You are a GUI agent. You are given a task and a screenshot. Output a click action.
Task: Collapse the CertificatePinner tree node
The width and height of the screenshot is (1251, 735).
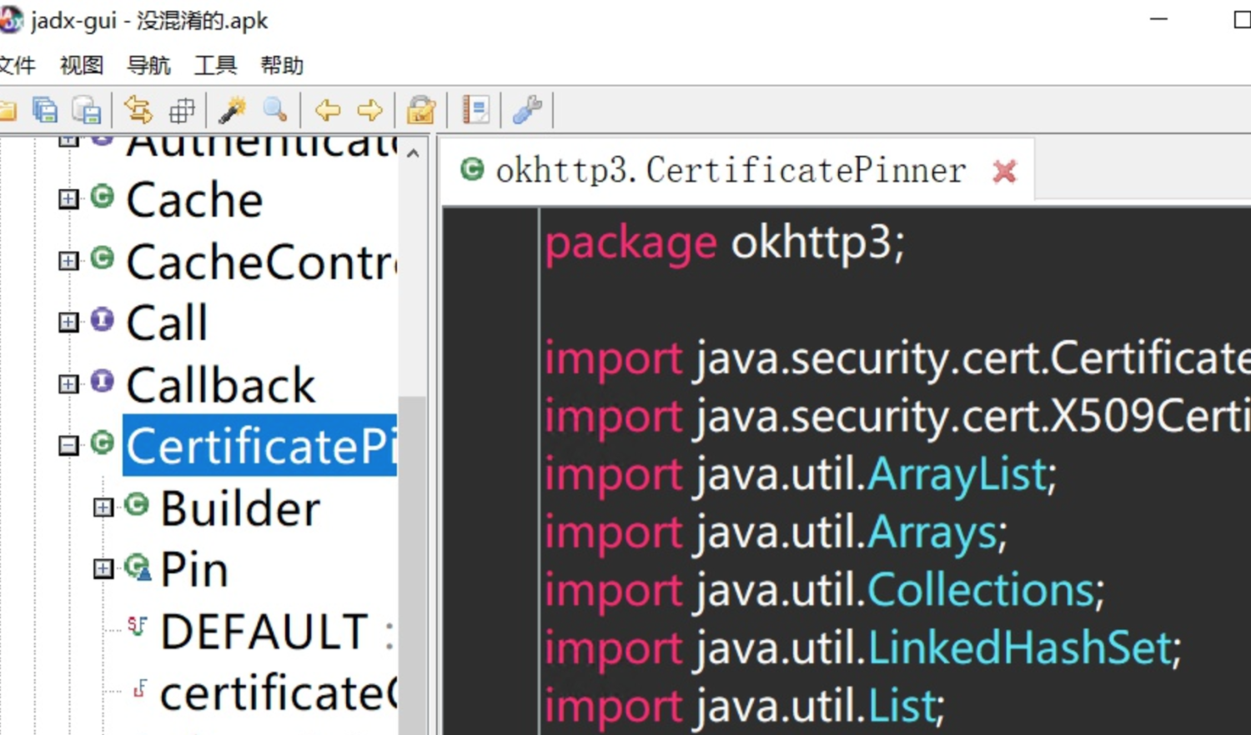(68, 445)
